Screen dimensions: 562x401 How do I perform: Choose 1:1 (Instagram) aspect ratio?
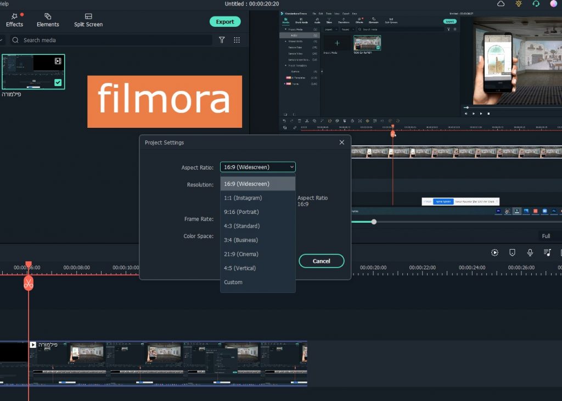(x=258, y=198)
